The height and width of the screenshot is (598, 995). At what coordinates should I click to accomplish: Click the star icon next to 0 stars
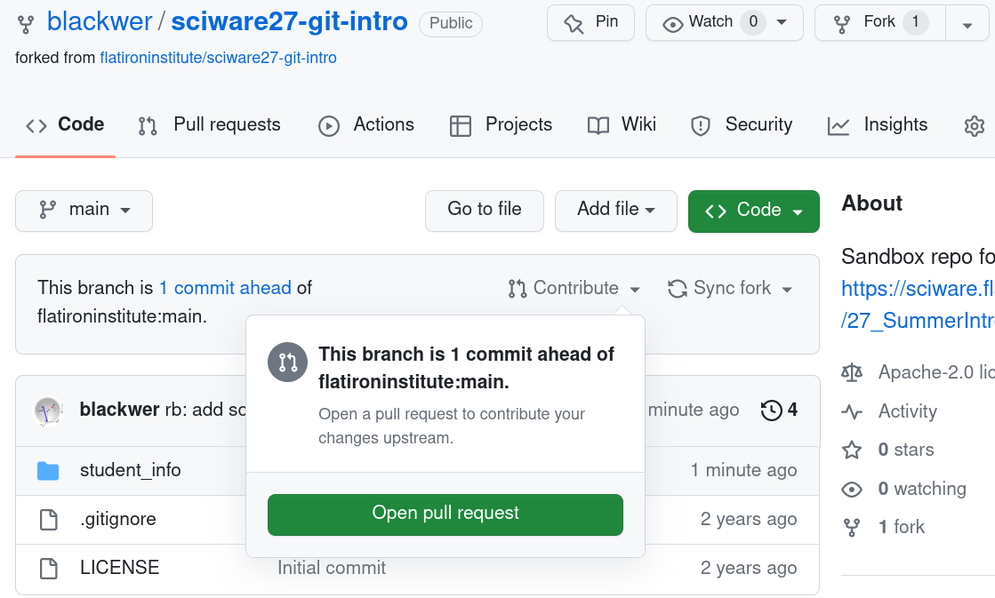pos(852,450)
